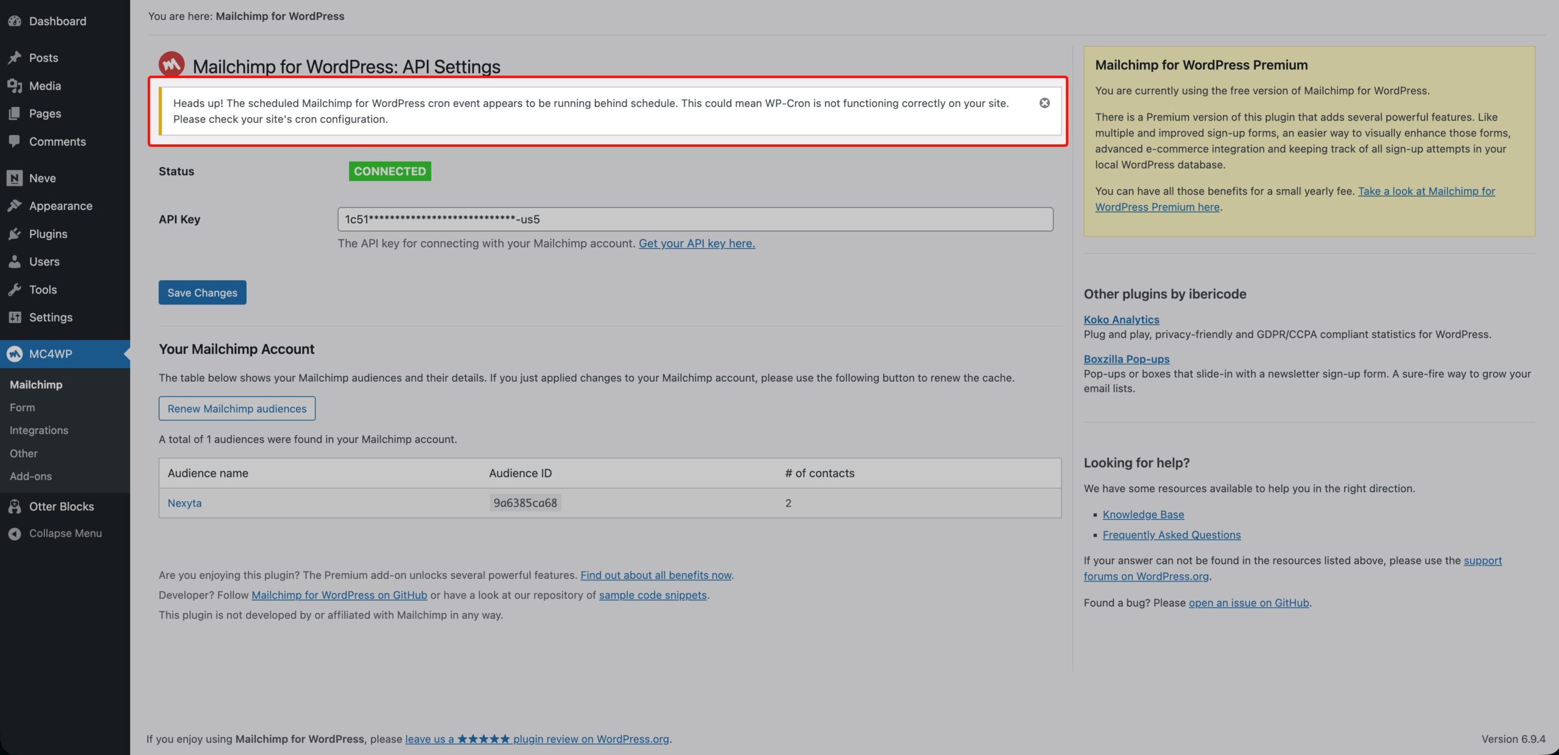Open the Add-ons submenu item
1559x755 pixels.
click(31, 476)
